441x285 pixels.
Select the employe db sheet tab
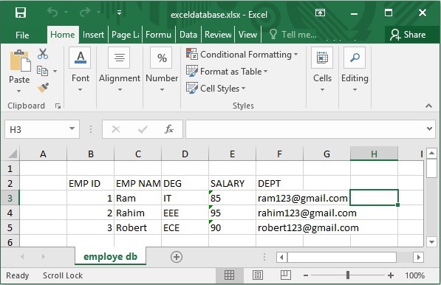[x=110, y=256]
